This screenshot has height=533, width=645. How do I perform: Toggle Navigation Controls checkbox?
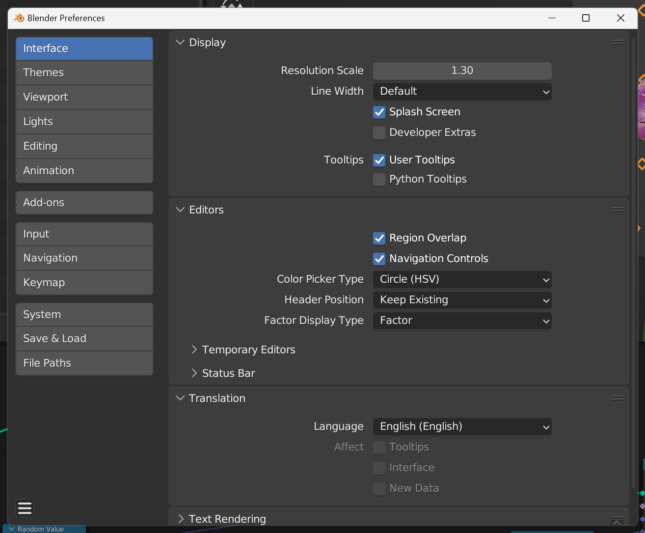(x=379, y=259)
